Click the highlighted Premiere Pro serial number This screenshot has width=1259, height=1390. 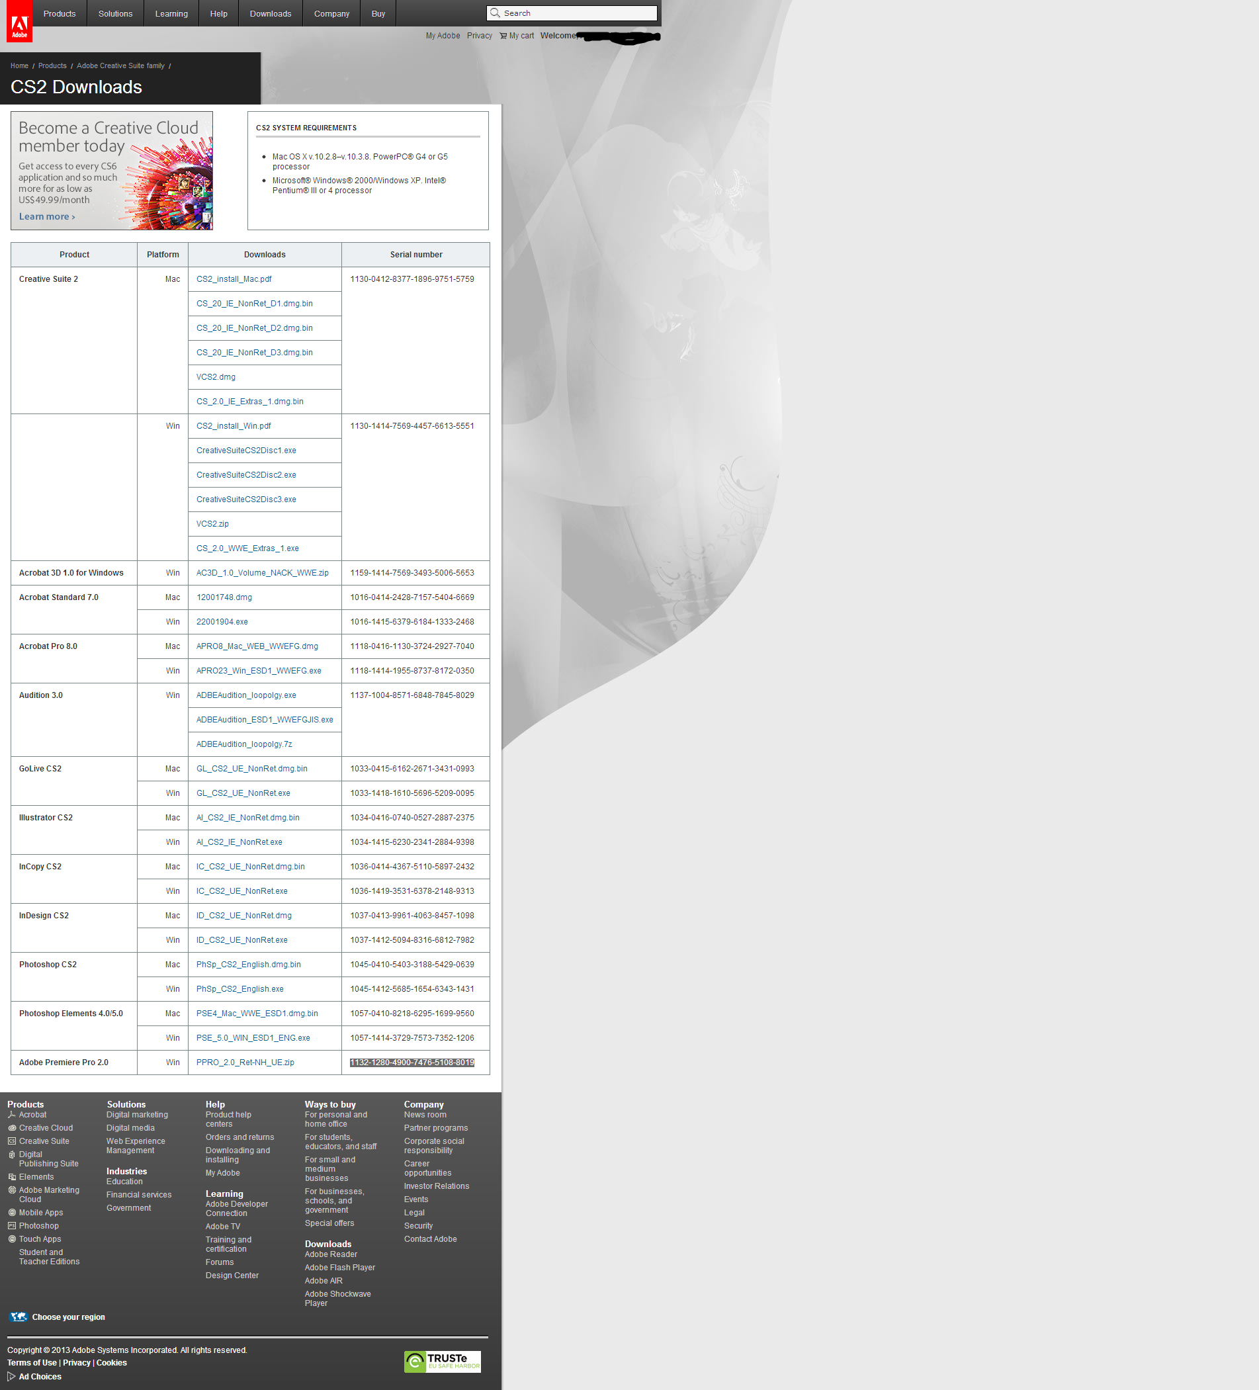click(412, 1063)
